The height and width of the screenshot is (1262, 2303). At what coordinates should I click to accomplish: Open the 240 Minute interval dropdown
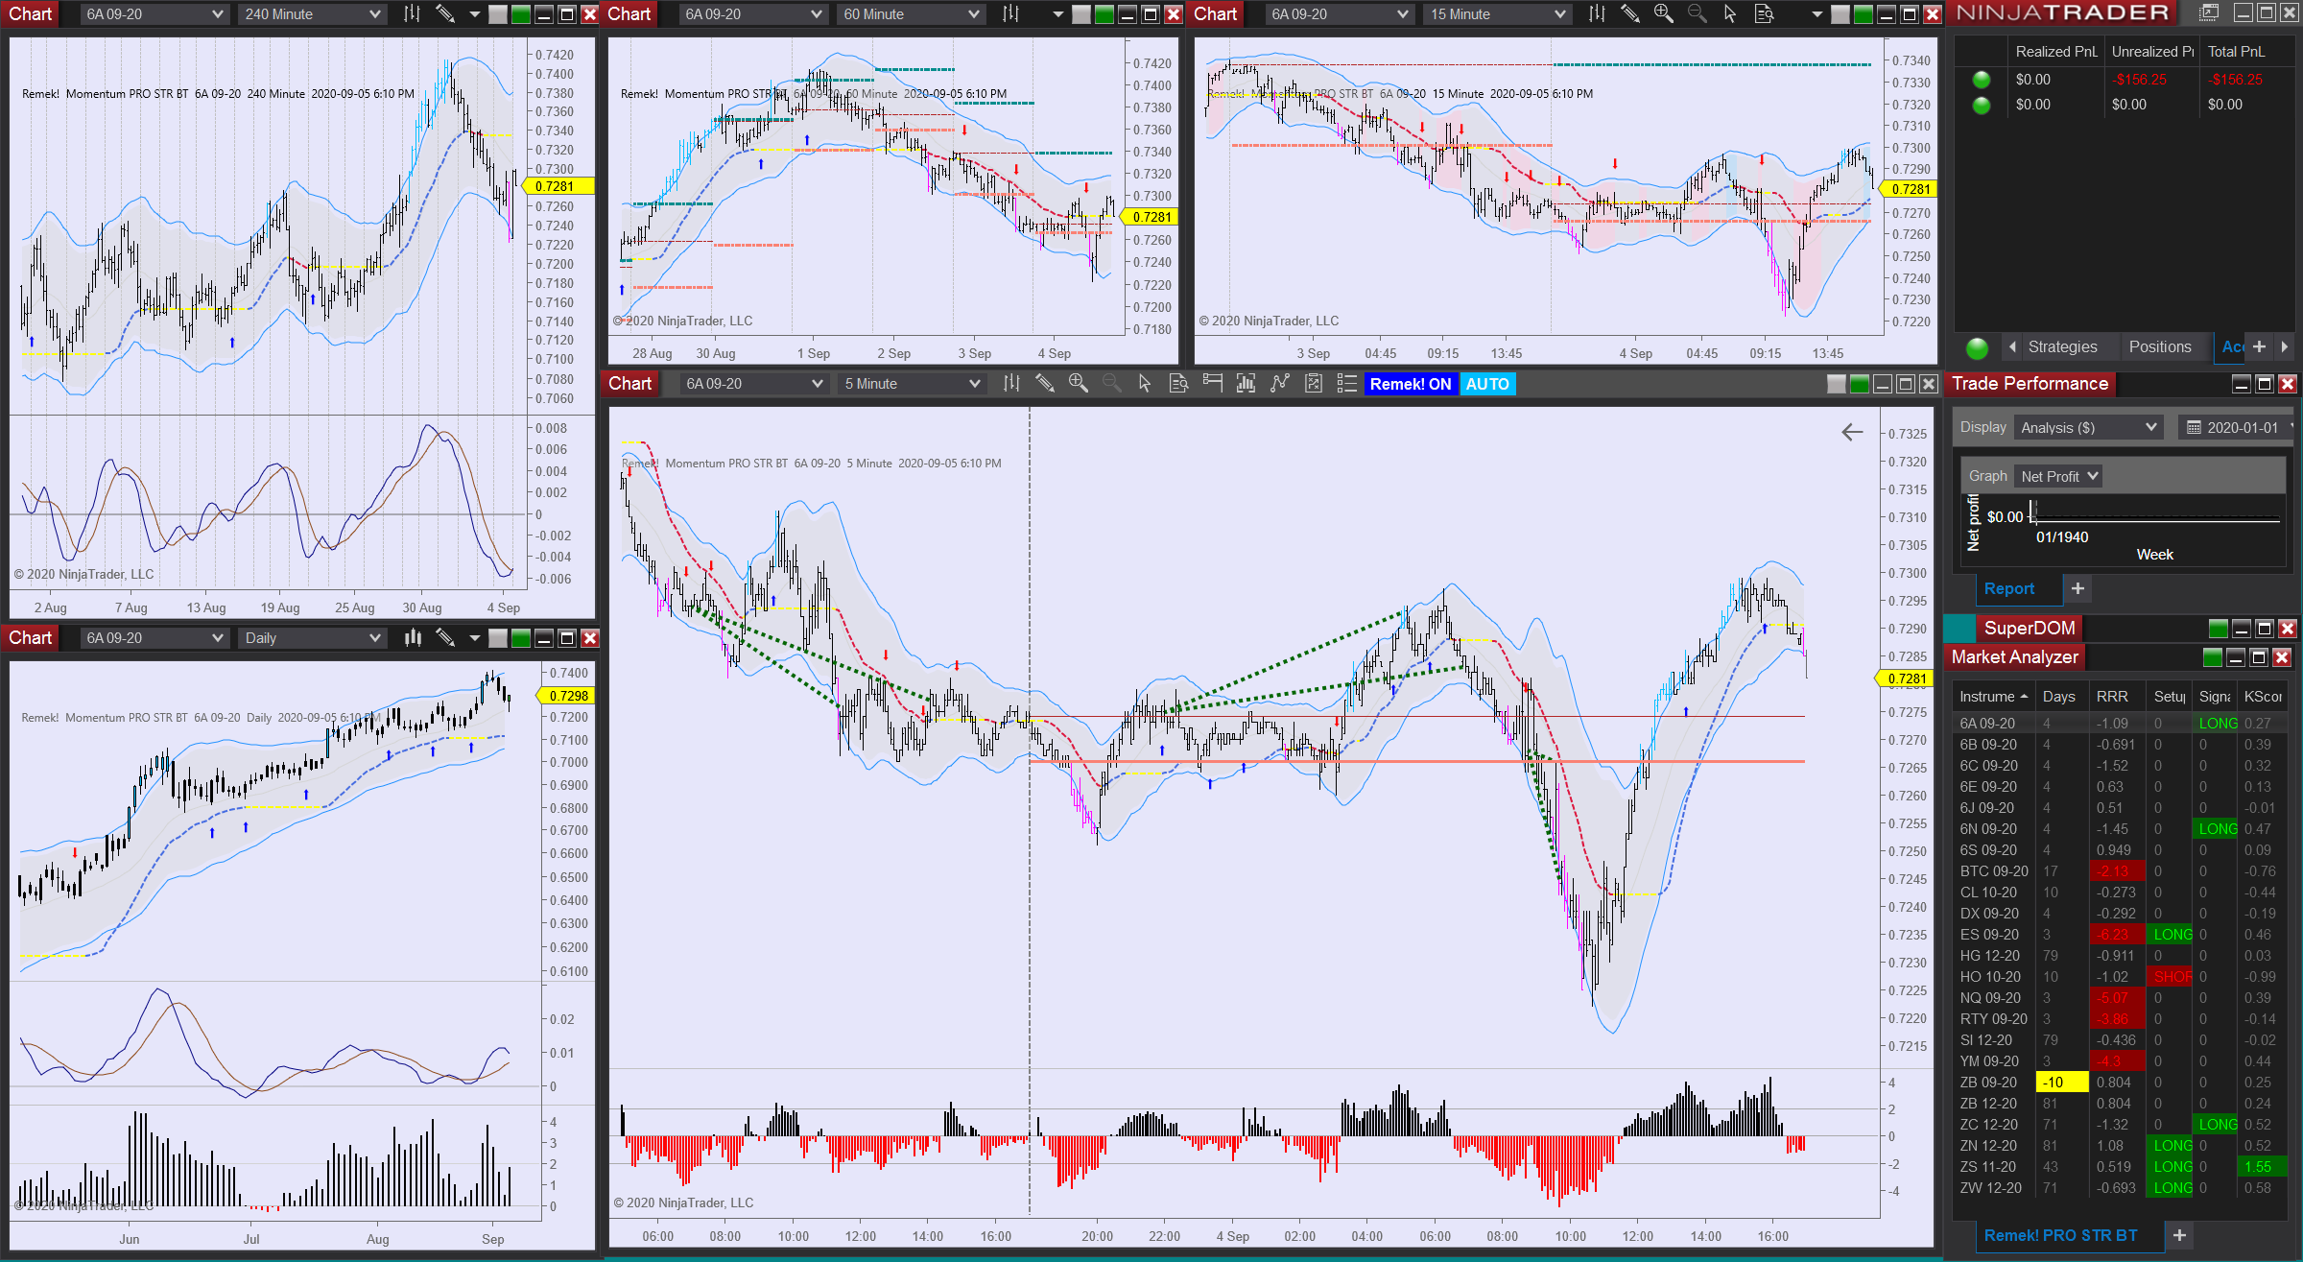tap(312, 14)
